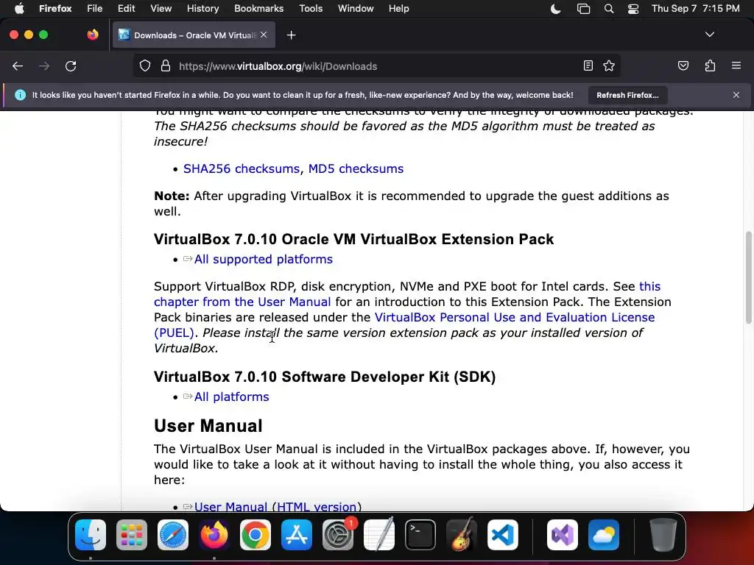
Task: Go back using the back arrow
Action: 18,66
